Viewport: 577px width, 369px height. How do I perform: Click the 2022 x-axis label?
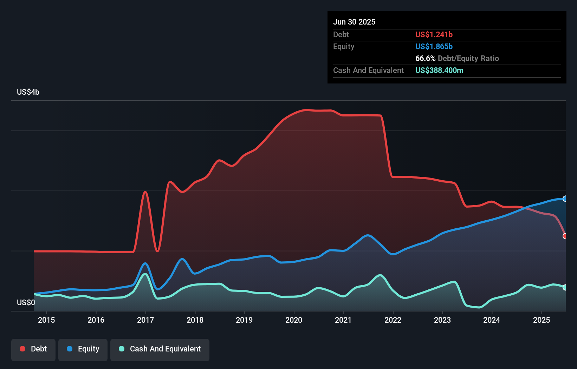click(x=393, y=320)
